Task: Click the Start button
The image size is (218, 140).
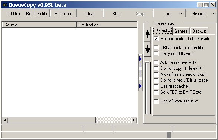Action: pyautogui.click(x=117, y=14)
